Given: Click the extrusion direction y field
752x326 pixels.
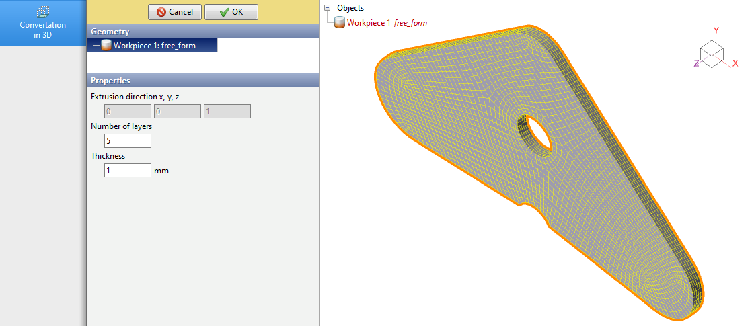Looking at the screenshot, I should 178,112.
